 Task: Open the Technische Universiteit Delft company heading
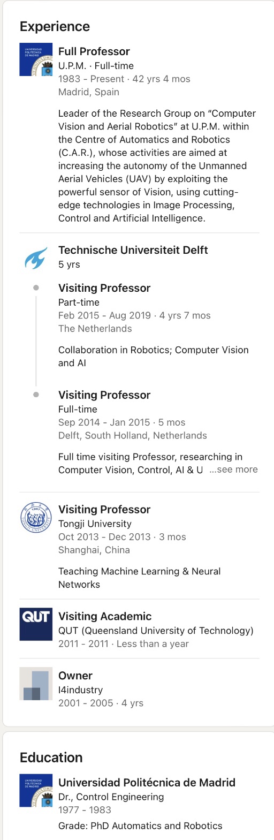133,250
